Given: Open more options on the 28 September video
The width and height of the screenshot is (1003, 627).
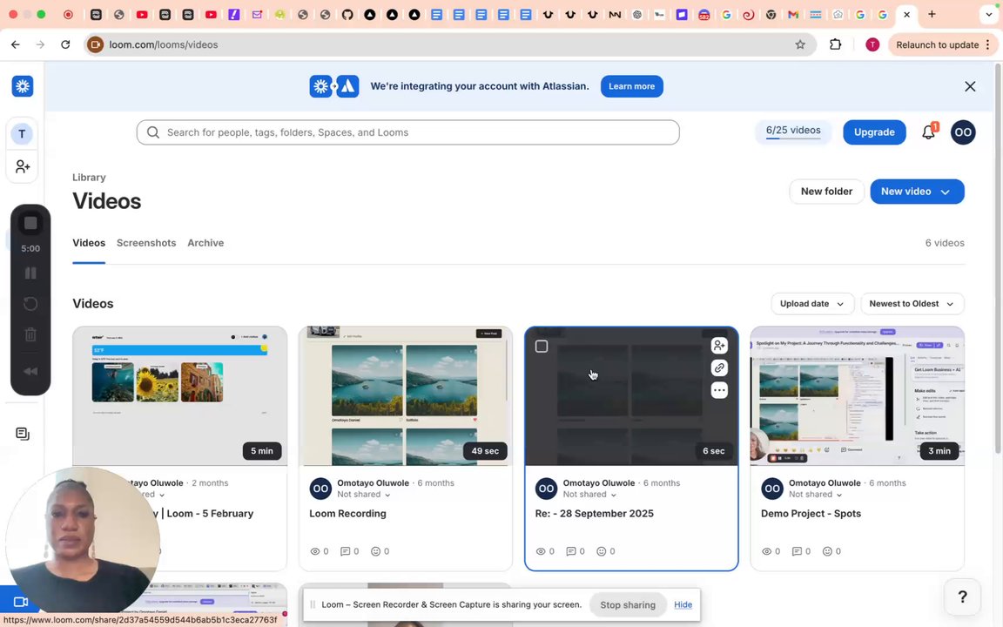Looking at the screenshot, I should 719,390.
